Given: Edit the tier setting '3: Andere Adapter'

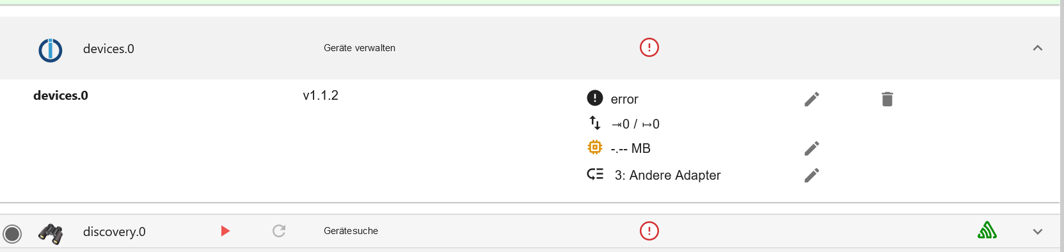Looking at the screenshot, I should click(x=812, y=175).
